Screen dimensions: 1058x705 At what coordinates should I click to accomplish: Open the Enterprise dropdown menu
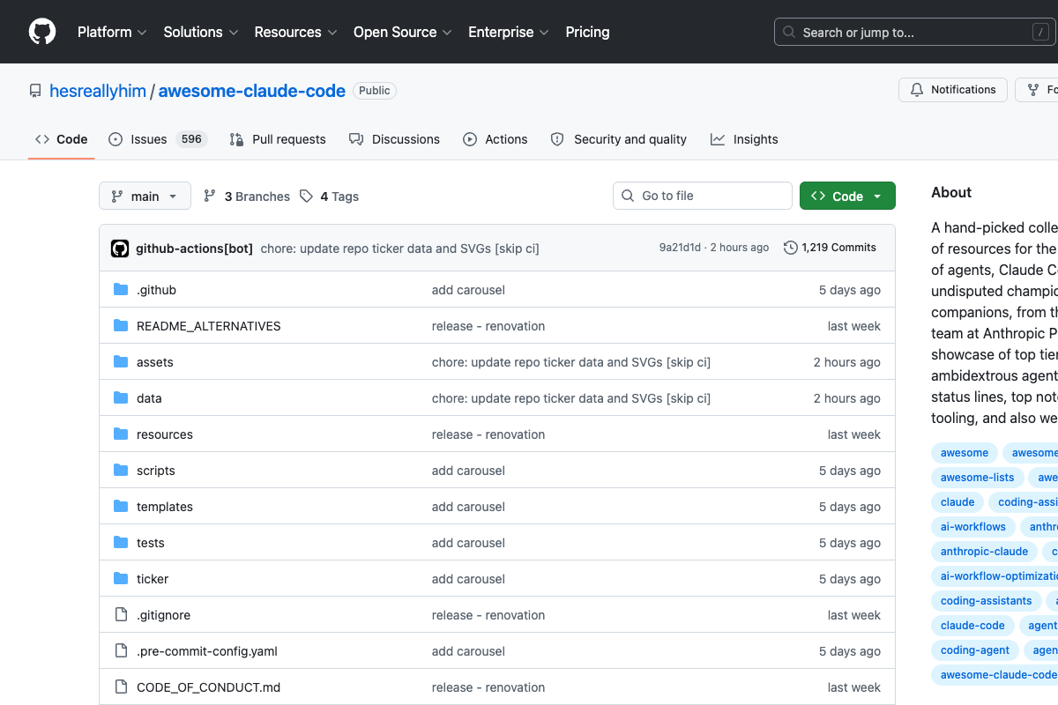pos(509,32)
